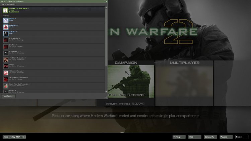The width and height of the screenshot is (251, 141).
Task: Click Friends button in overlay bottom bar
Action: (x=242, y=137)
